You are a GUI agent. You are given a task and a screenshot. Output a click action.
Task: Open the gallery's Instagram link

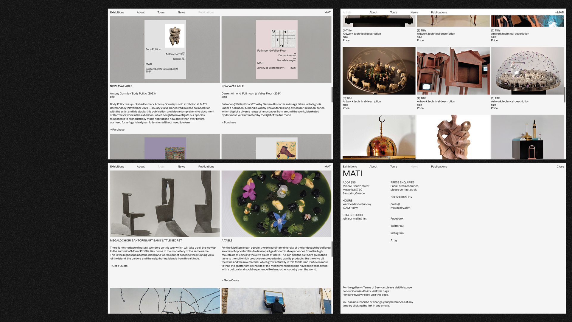397,233
